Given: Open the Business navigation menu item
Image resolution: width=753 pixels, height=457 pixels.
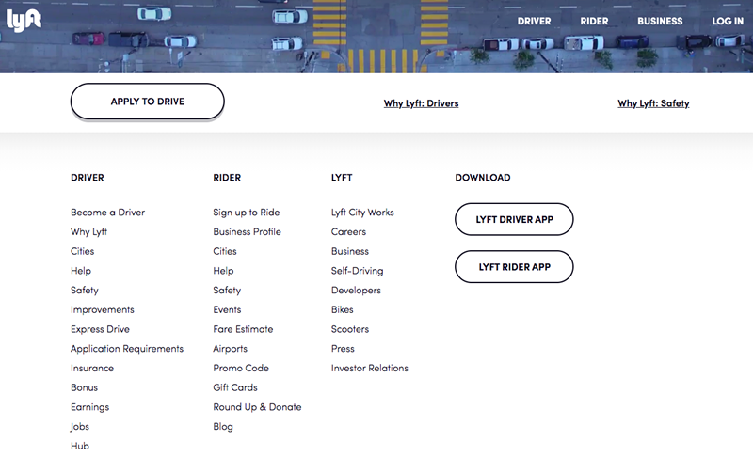Looking at the screenshot, I should (660, 21).
